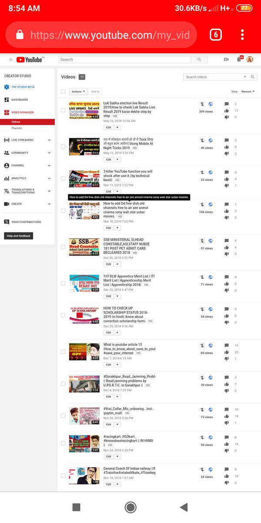Click the Help and feedback button
This screenshot has width=261, height=523.
[19, 236]
